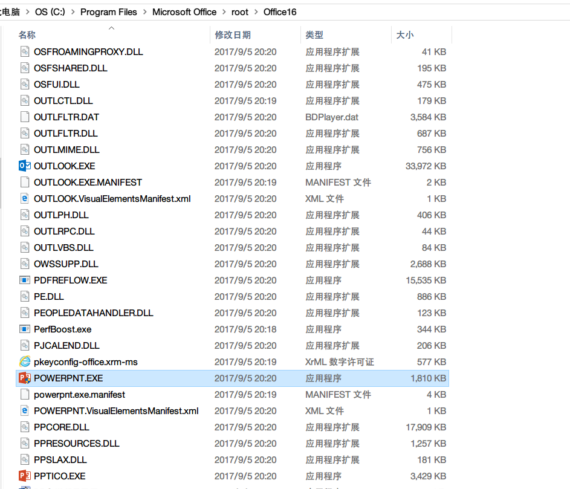
Task: Click the PerfBoost.exe application icon
Action: [25, 329]
